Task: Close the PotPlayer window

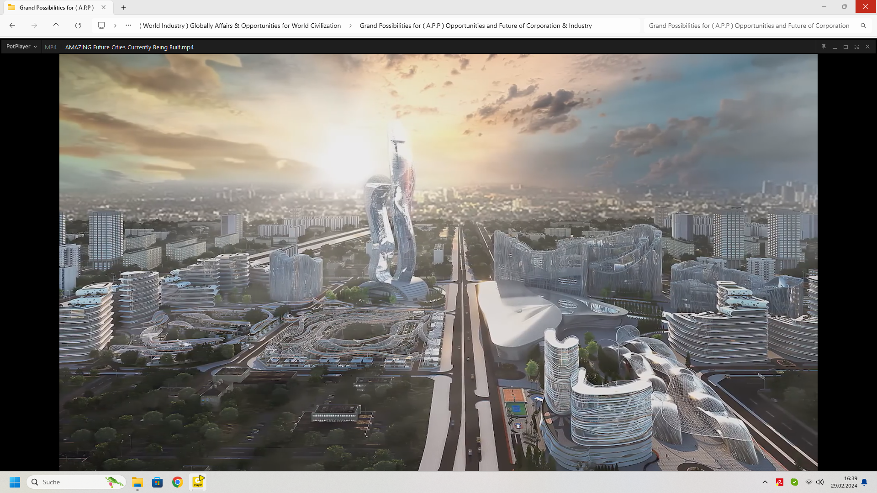Action: click(x=867, y=47)
